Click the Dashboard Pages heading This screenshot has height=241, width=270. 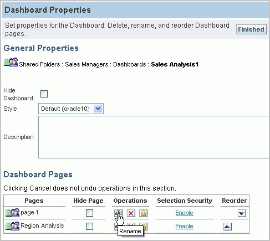pyautogui.click(x=38, y=175)
